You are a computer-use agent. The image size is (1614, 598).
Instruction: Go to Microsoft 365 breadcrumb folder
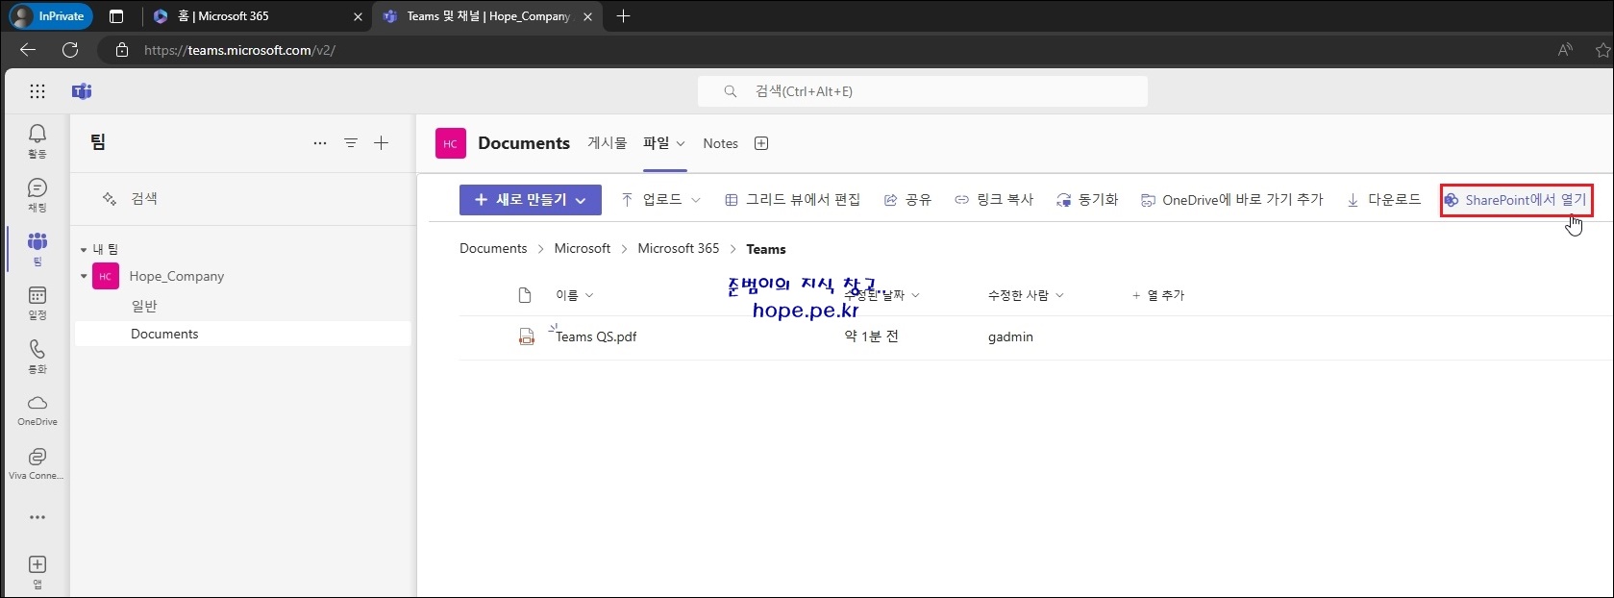coord(678,249)
